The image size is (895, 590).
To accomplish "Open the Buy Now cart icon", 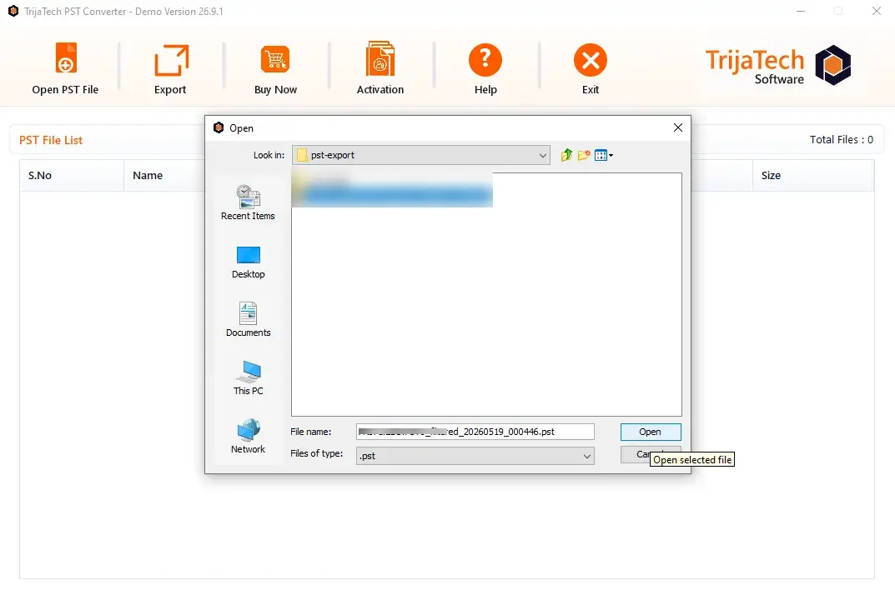I will click(x=276, y=59).
